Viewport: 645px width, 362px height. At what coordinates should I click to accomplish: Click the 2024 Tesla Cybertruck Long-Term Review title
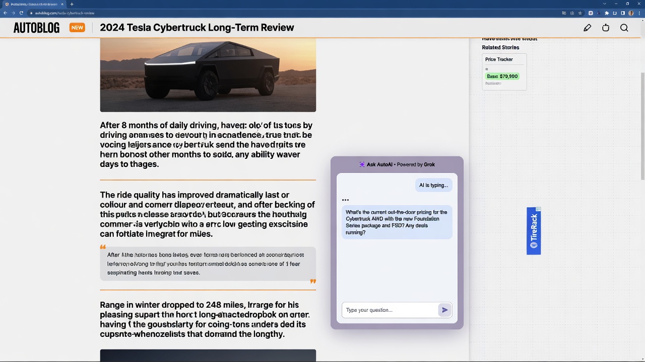(x=197, y=28)
